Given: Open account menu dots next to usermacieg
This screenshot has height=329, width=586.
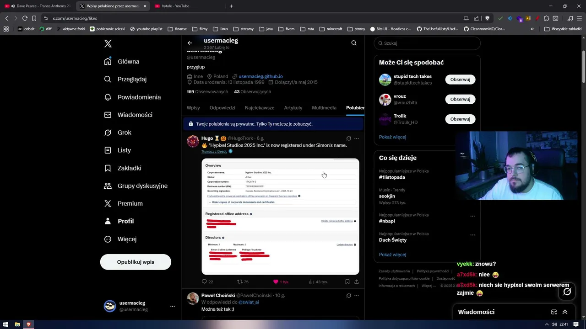Looking at the screenshot, I should coord(173,306).
